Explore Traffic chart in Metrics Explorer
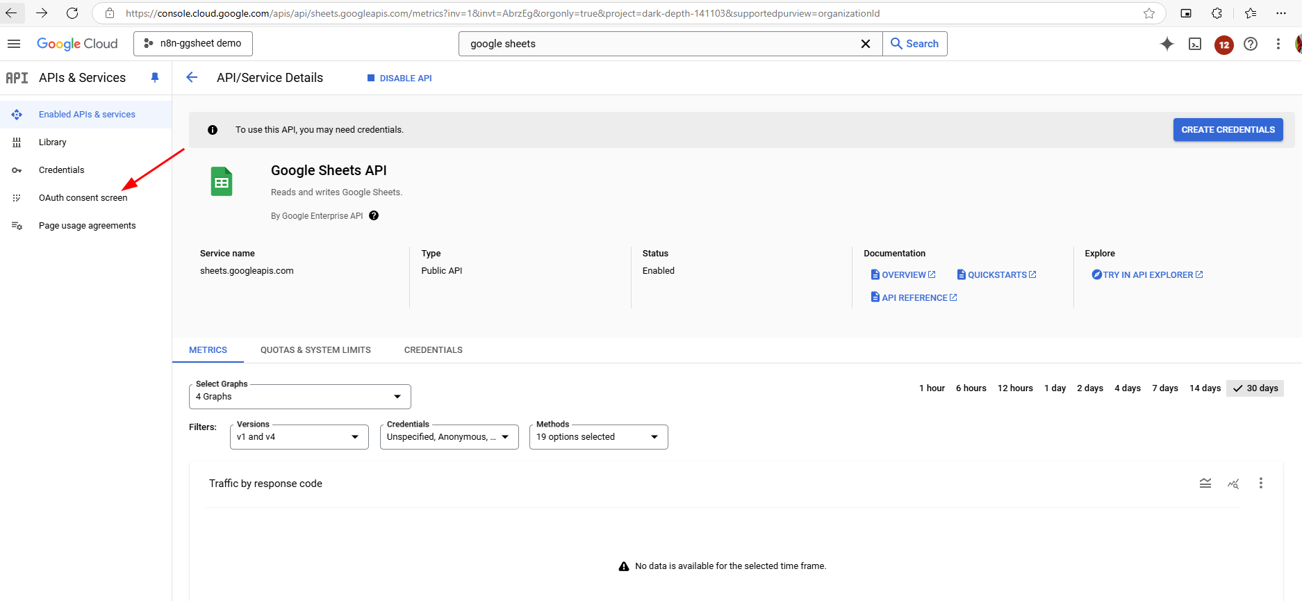 coord(1233,483)
